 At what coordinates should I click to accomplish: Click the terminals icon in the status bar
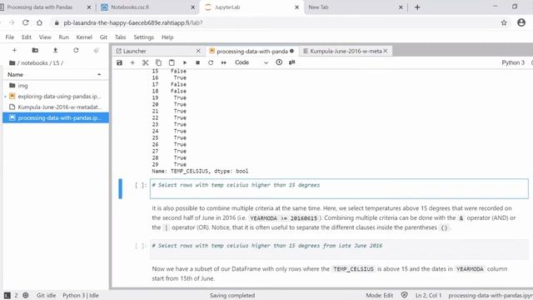7,295
